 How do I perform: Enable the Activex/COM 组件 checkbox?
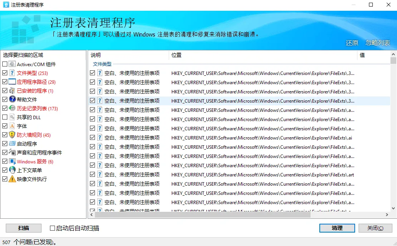click(5, 64)
